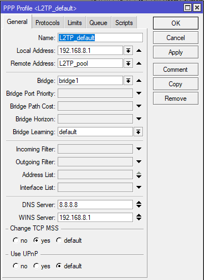Click the Name input field

tap(100, 38)
